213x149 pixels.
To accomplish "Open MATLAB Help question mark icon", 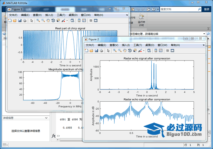I will pos(153,9).
